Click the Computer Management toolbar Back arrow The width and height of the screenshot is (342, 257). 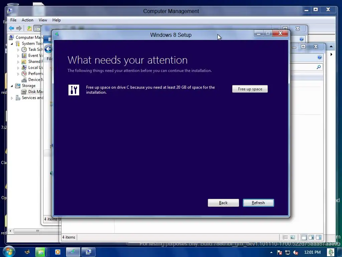[x=11, y=28]
